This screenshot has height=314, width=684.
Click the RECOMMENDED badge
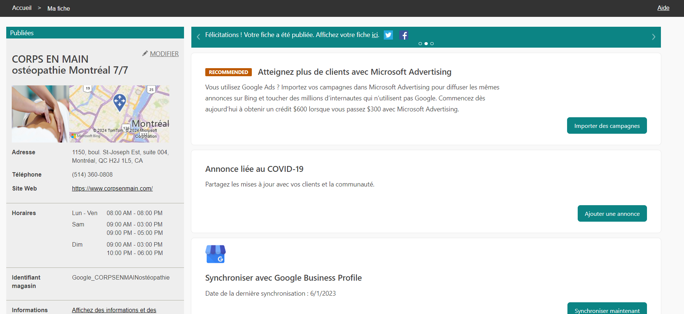228,72
